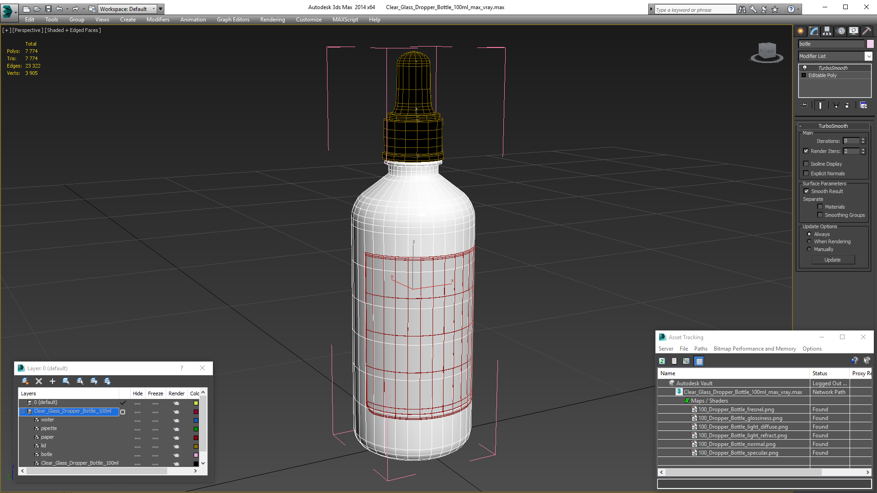
Task: Enable Explicit Normals checkbox
Action: click(806, 173)
